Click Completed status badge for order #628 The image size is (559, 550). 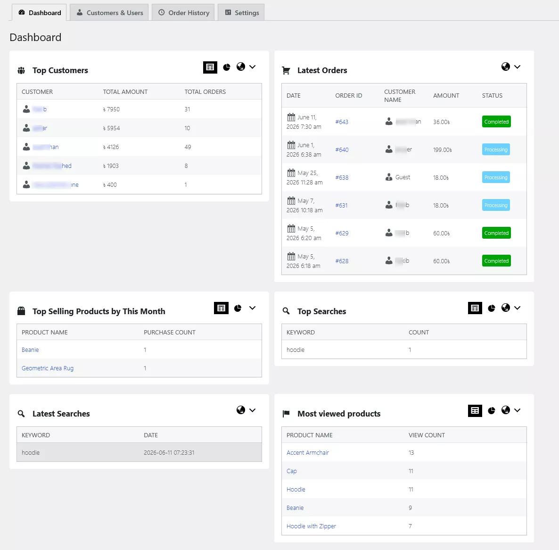(x=496, y=261)
